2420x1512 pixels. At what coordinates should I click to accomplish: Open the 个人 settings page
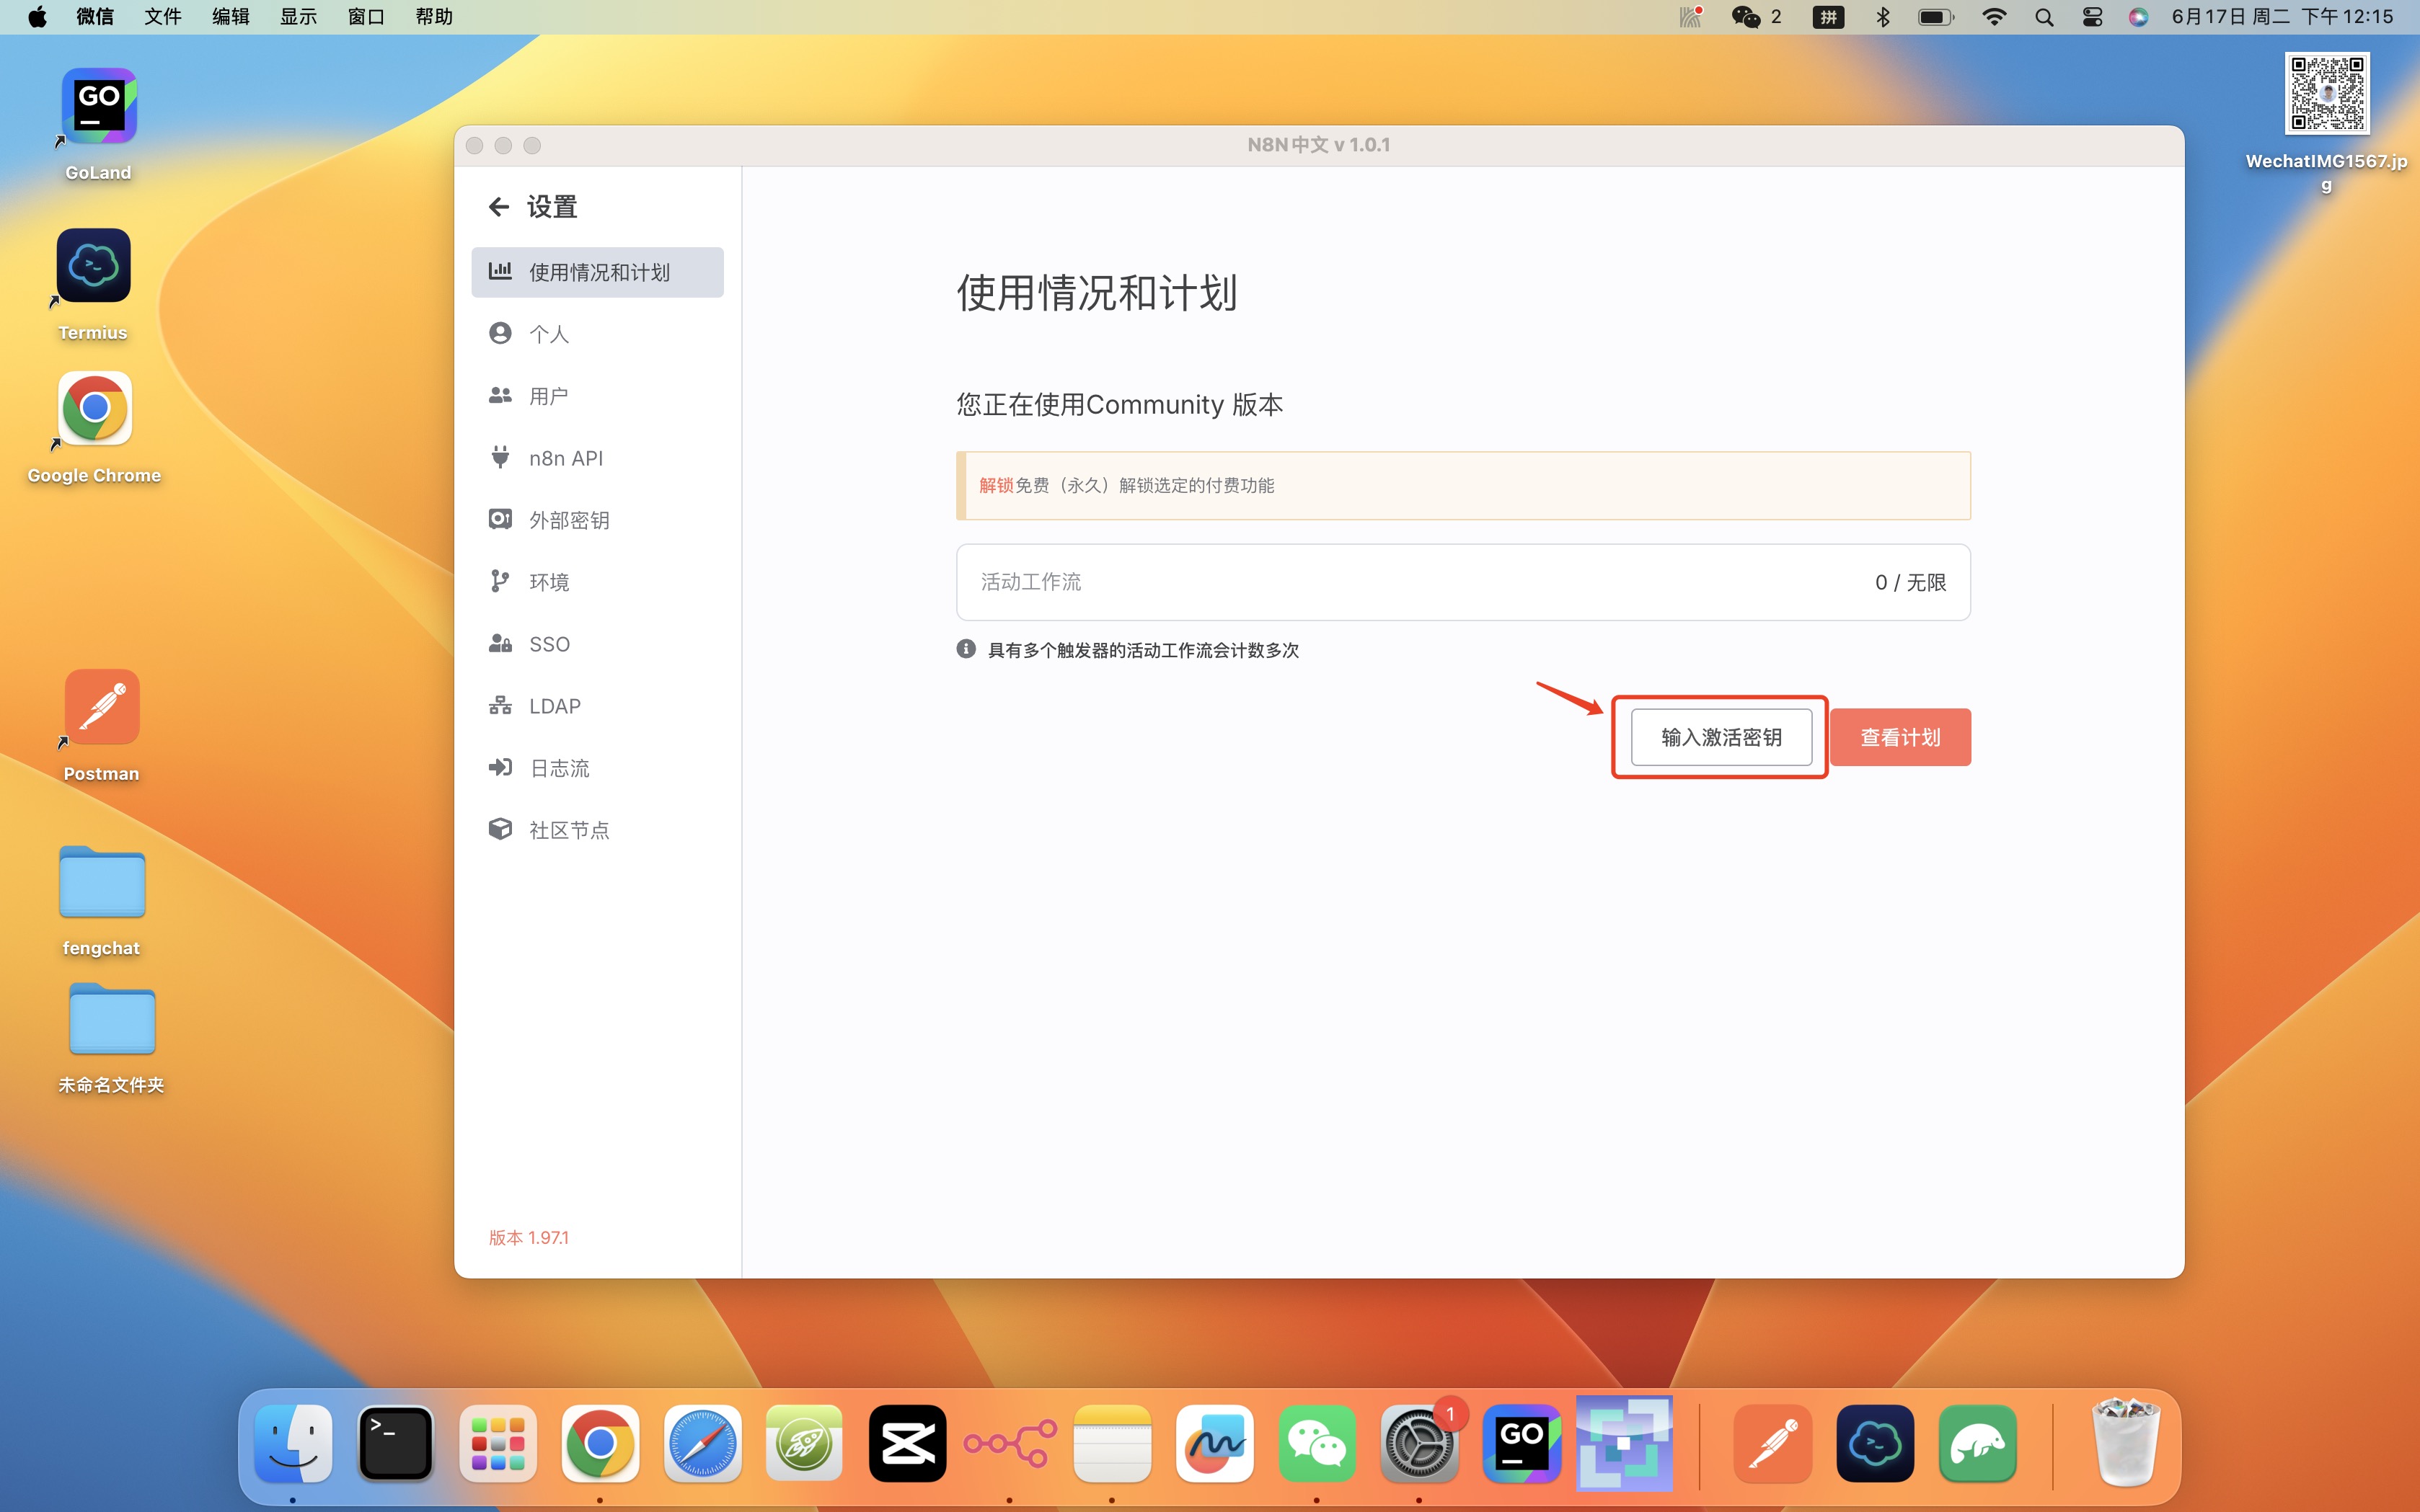[597, 334]
